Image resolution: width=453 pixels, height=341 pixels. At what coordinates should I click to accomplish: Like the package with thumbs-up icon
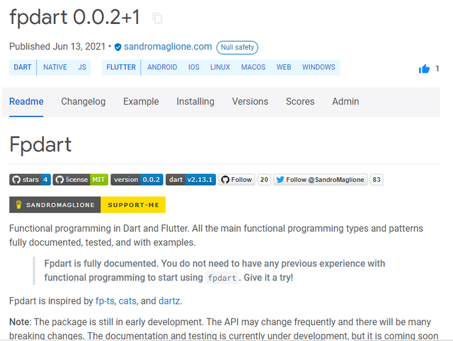[x=424, y=69]
